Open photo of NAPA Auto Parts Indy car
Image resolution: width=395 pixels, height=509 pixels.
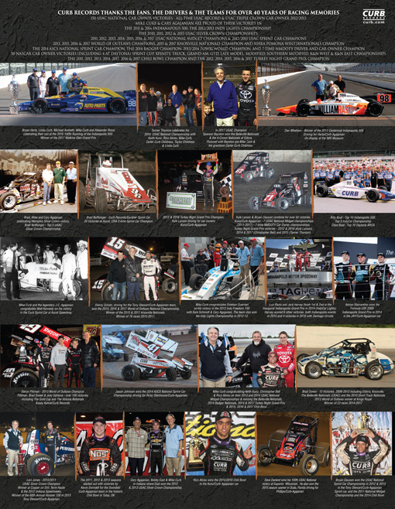68,94
